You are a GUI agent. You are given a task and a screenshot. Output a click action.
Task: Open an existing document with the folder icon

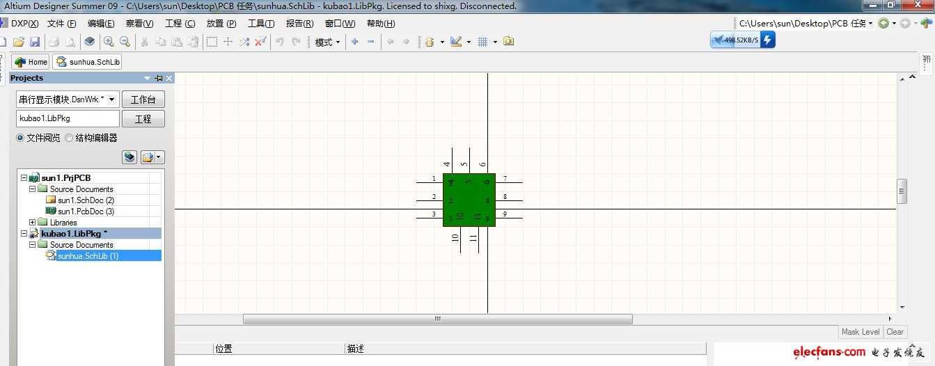pyautogui.click(x=19, y=42)
